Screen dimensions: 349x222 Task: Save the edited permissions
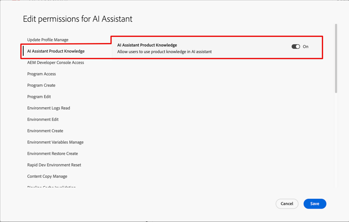(x=315, y=203)
